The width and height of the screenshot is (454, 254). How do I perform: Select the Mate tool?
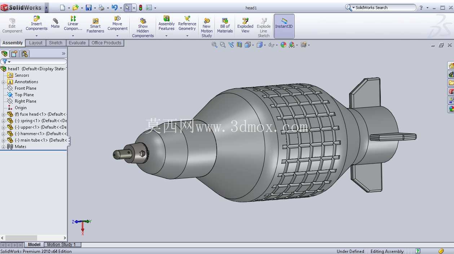[55, 23]
